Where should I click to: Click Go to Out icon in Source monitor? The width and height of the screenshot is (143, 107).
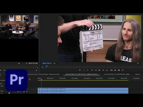click(4, 70)
